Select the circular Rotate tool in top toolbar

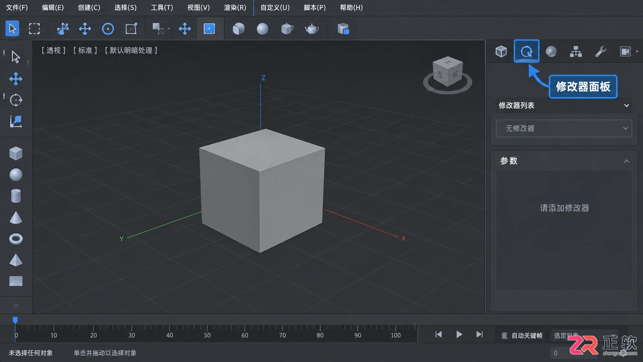108,29
